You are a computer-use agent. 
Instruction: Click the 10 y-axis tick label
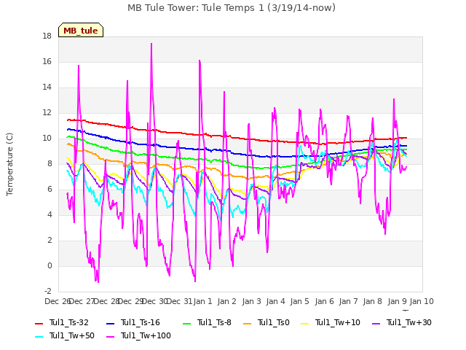click(47, 138)
